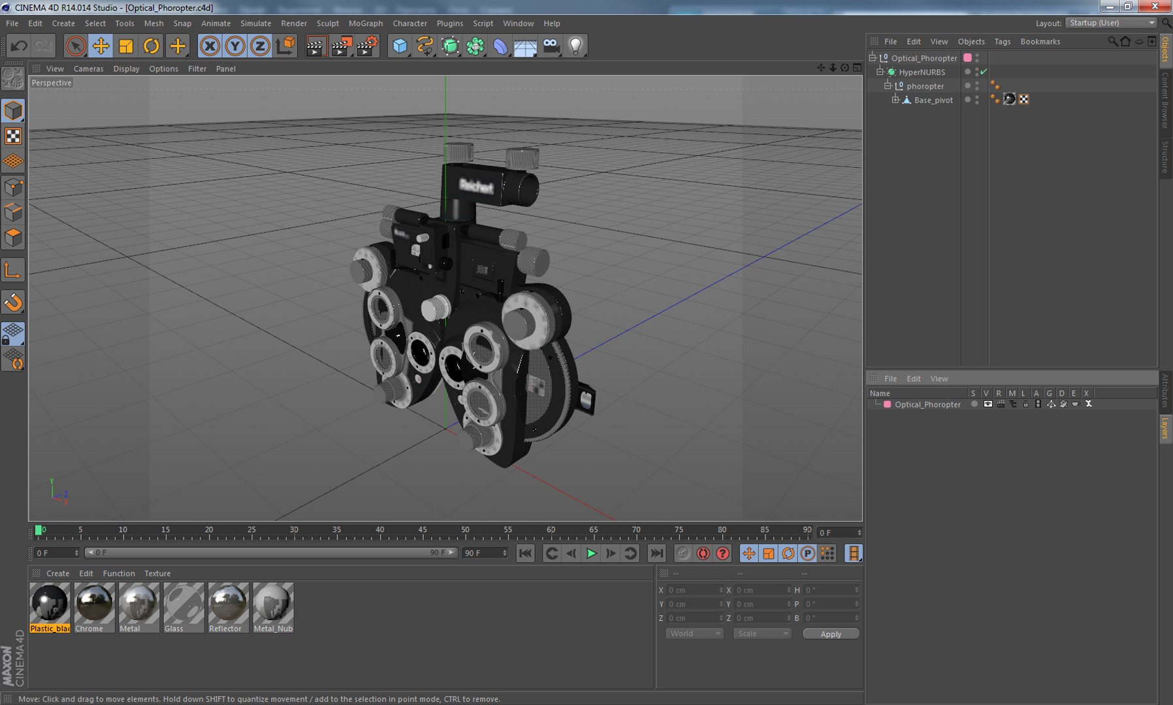Enable the Polygons mode icon
The width and height of the screenshot is (1173, 705).
pyautogui.click(x=13, y=238)
